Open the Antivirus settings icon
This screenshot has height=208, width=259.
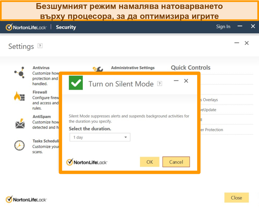[x=20, y=73]
